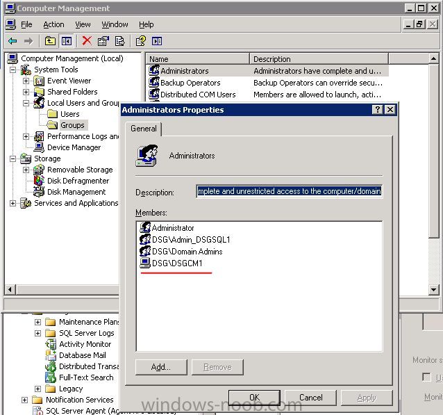Screen dimensions: 443x415
Task: Click the Forward arrow toolbar icon
Action: pos(28,41)
